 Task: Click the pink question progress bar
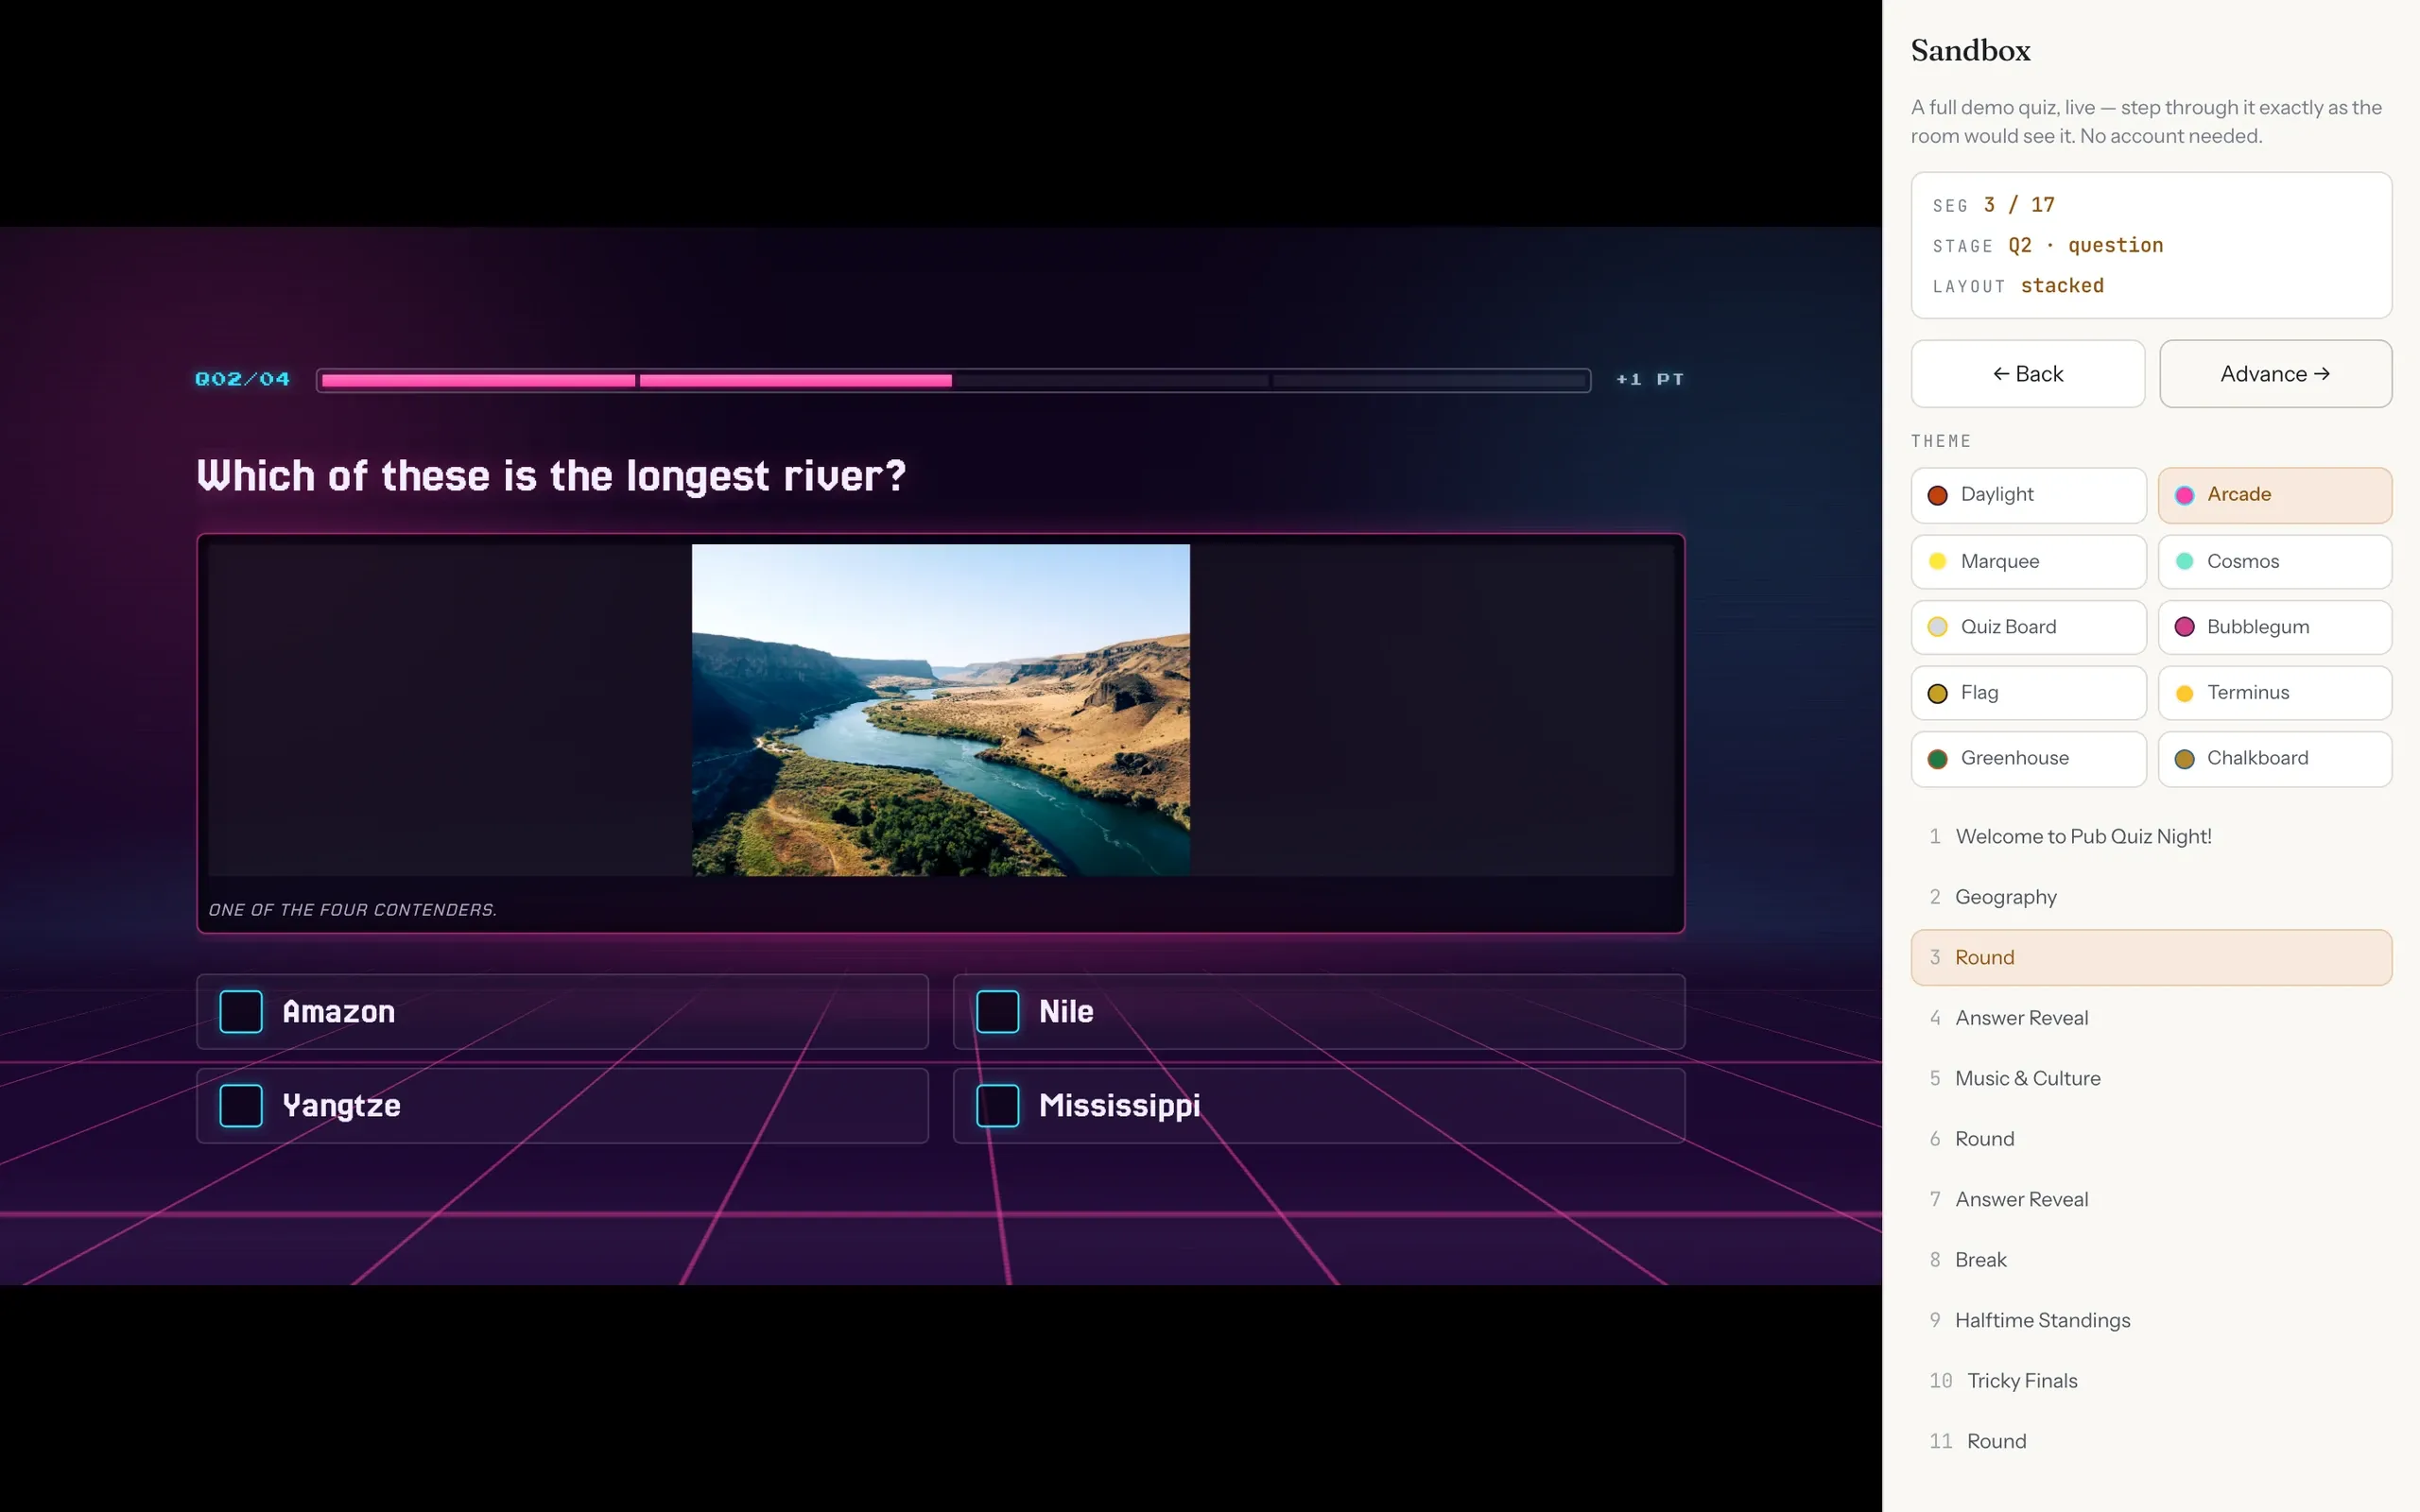[x=953, y=380]
